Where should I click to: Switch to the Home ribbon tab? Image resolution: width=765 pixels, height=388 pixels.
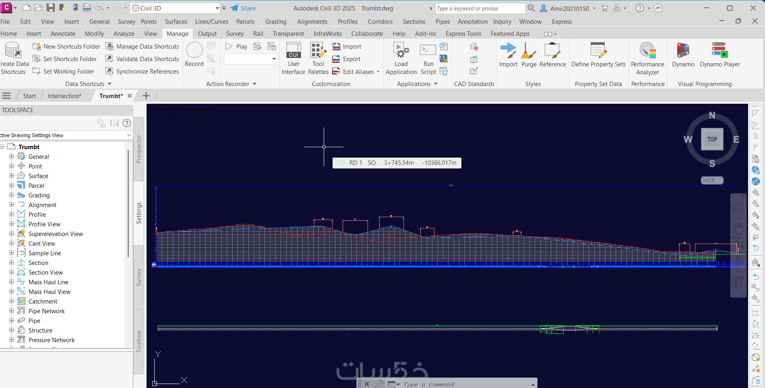(x=9, y=34)
